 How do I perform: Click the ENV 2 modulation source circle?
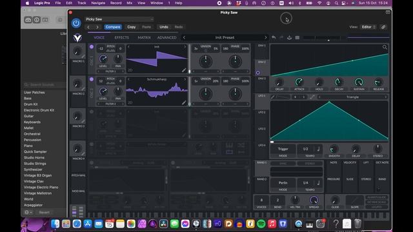(x=258, y=73)
